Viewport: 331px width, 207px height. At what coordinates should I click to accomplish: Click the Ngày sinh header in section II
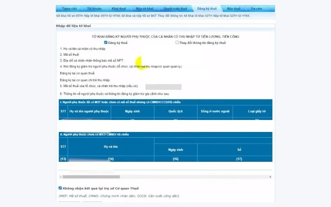pyautogui.click(x=176, y=150)
